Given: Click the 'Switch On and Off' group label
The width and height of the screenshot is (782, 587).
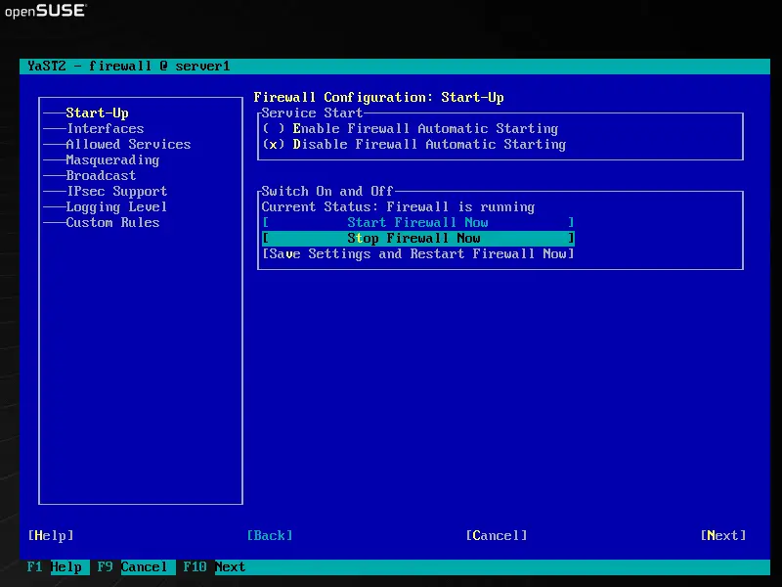Looking at the screenshot, I should (327, 191).
